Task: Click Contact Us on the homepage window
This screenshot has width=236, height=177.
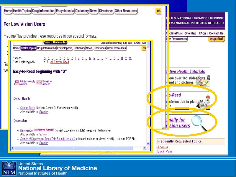Action: pos(216,33)
